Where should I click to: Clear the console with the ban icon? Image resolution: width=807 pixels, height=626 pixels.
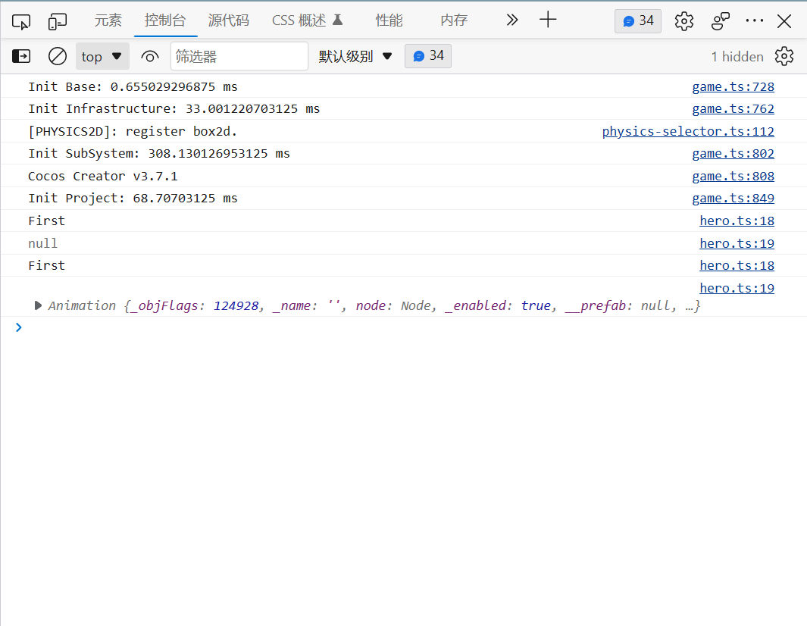(57, 56)
